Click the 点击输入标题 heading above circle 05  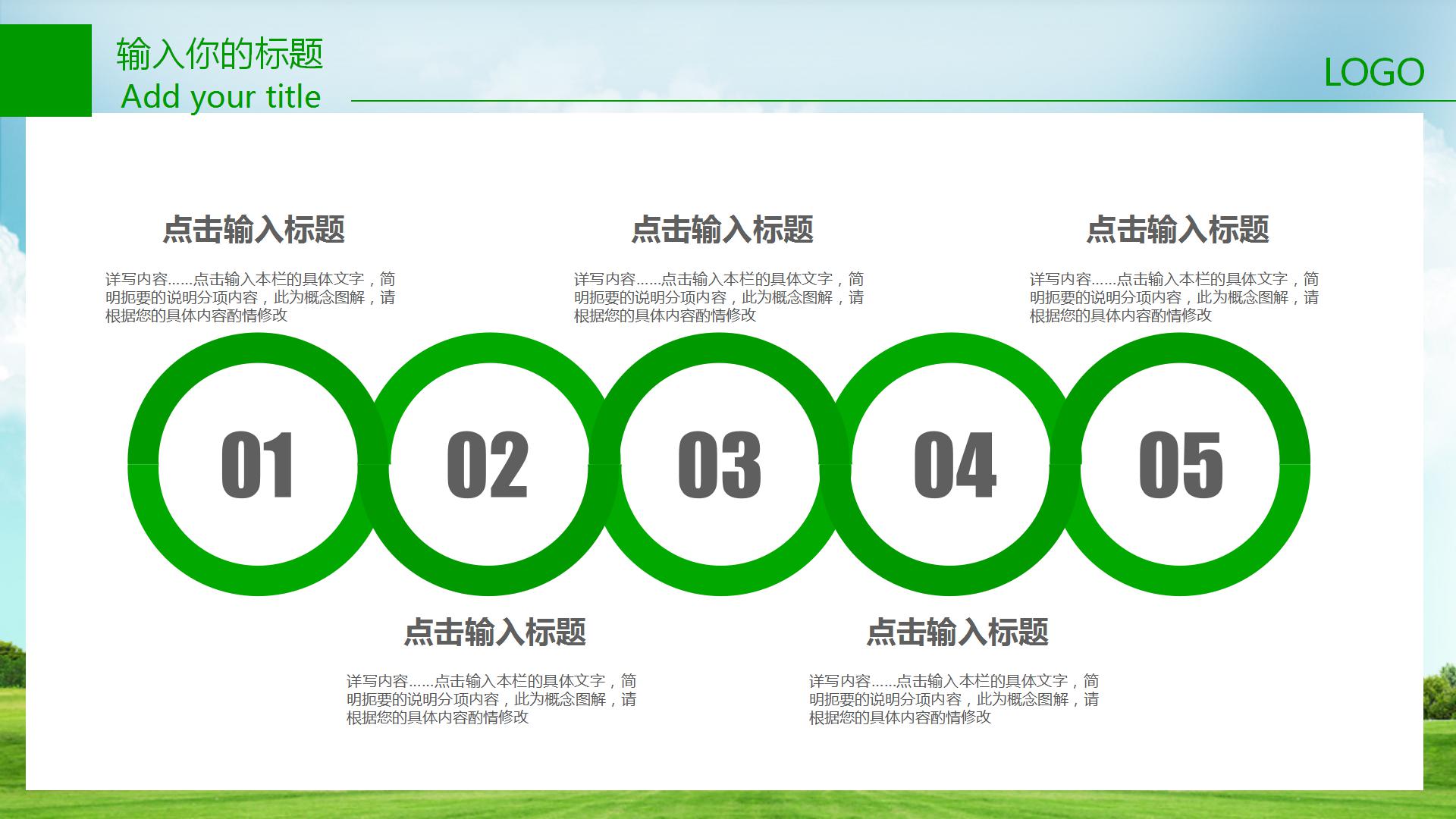(x=1178, y=229)
